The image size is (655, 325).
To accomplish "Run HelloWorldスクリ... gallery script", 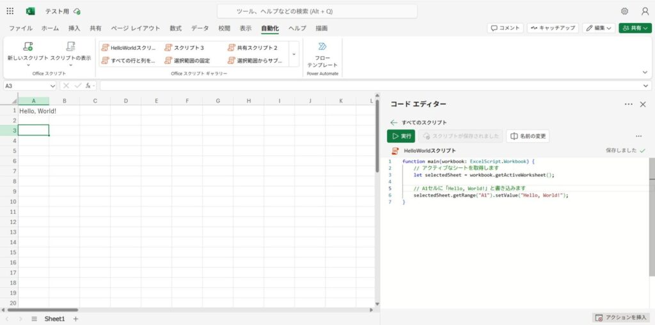I will 129,47.
